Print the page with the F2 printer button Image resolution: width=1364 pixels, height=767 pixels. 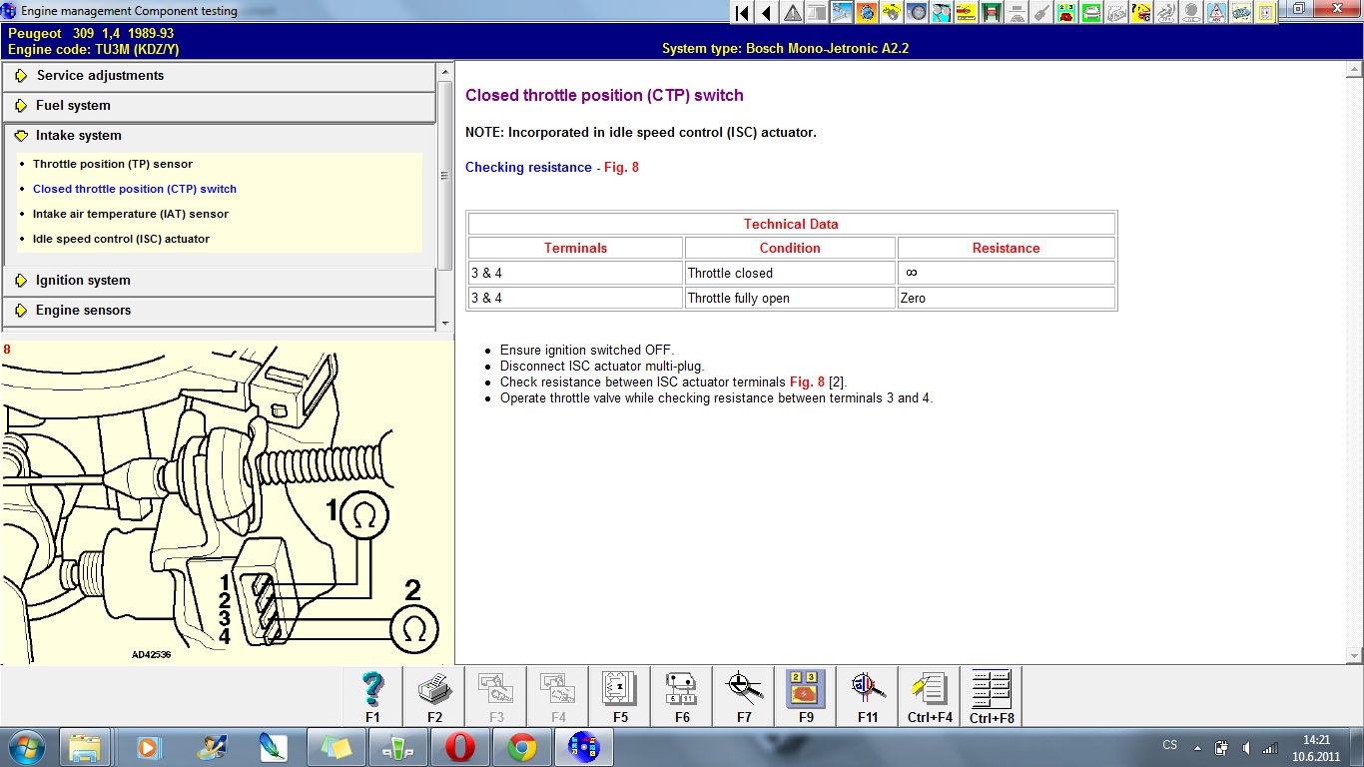tap(434, 695)
